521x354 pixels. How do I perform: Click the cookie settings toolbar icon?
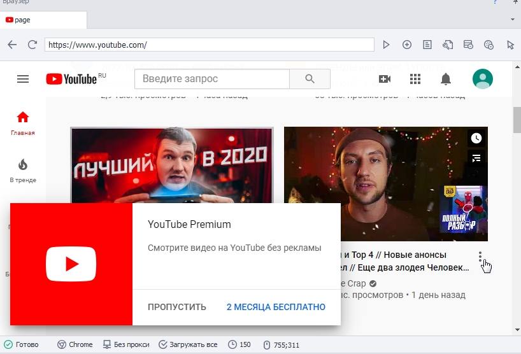[x=489, y=45]
